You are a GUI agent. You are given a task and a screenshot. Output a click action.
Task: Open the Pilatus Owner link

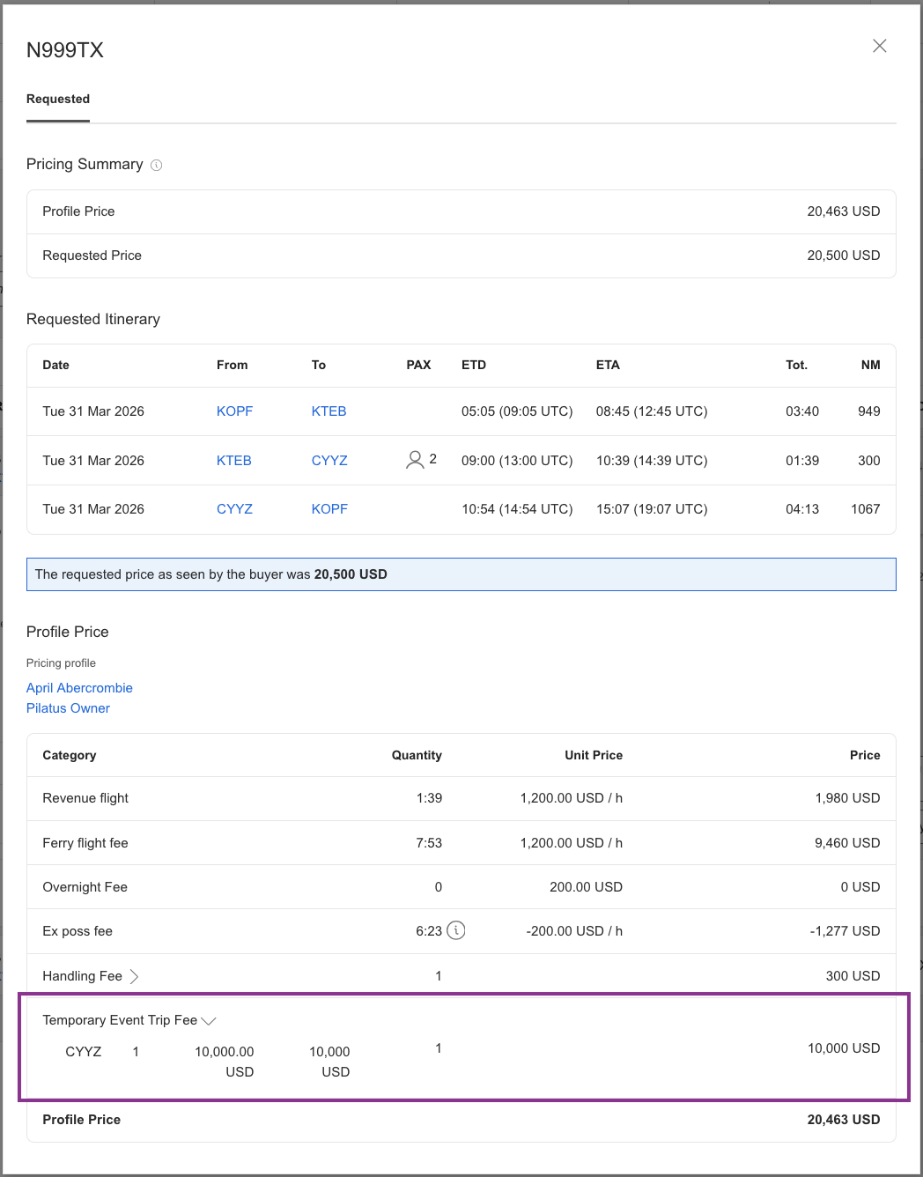(x=68, y=708)
